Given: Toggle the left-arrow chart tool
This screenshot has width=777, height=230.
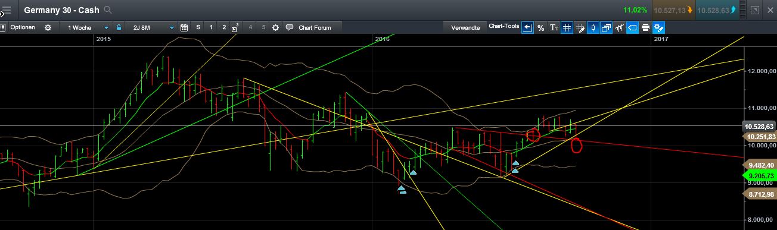Looking at the screenshot, I should [x=527, y=27].
